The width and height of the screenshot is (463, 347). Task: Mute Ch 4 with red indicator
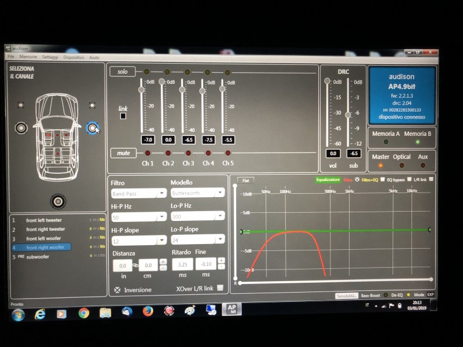(x=208, y=153)
